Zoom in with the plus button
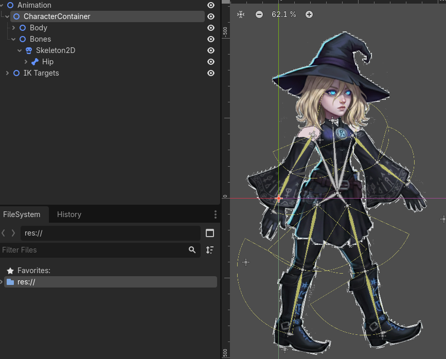Image resolution: width=446 pixels, height=359 pixels. coord(309,14)
